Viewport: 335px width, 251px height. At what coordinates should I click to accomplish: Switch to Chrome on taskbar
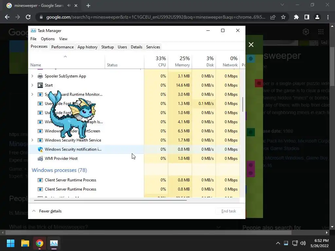(x=40, y=243)
